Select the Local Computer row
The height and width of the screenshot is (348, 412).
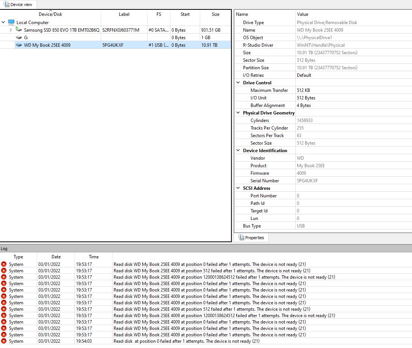coord(116,22)
